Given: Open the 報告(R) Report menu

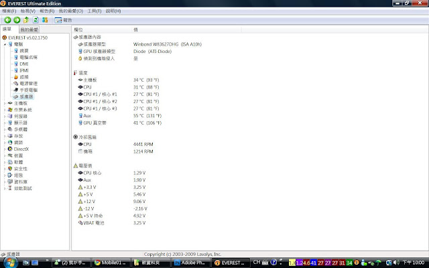Looking at the screenshot, I should tap(47, 11).
